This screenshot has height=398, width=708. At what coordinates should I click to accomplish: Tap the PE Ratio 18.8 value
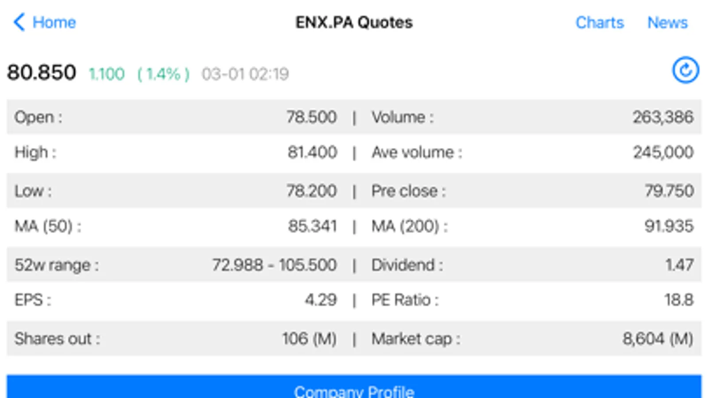[x=678, y=300]
